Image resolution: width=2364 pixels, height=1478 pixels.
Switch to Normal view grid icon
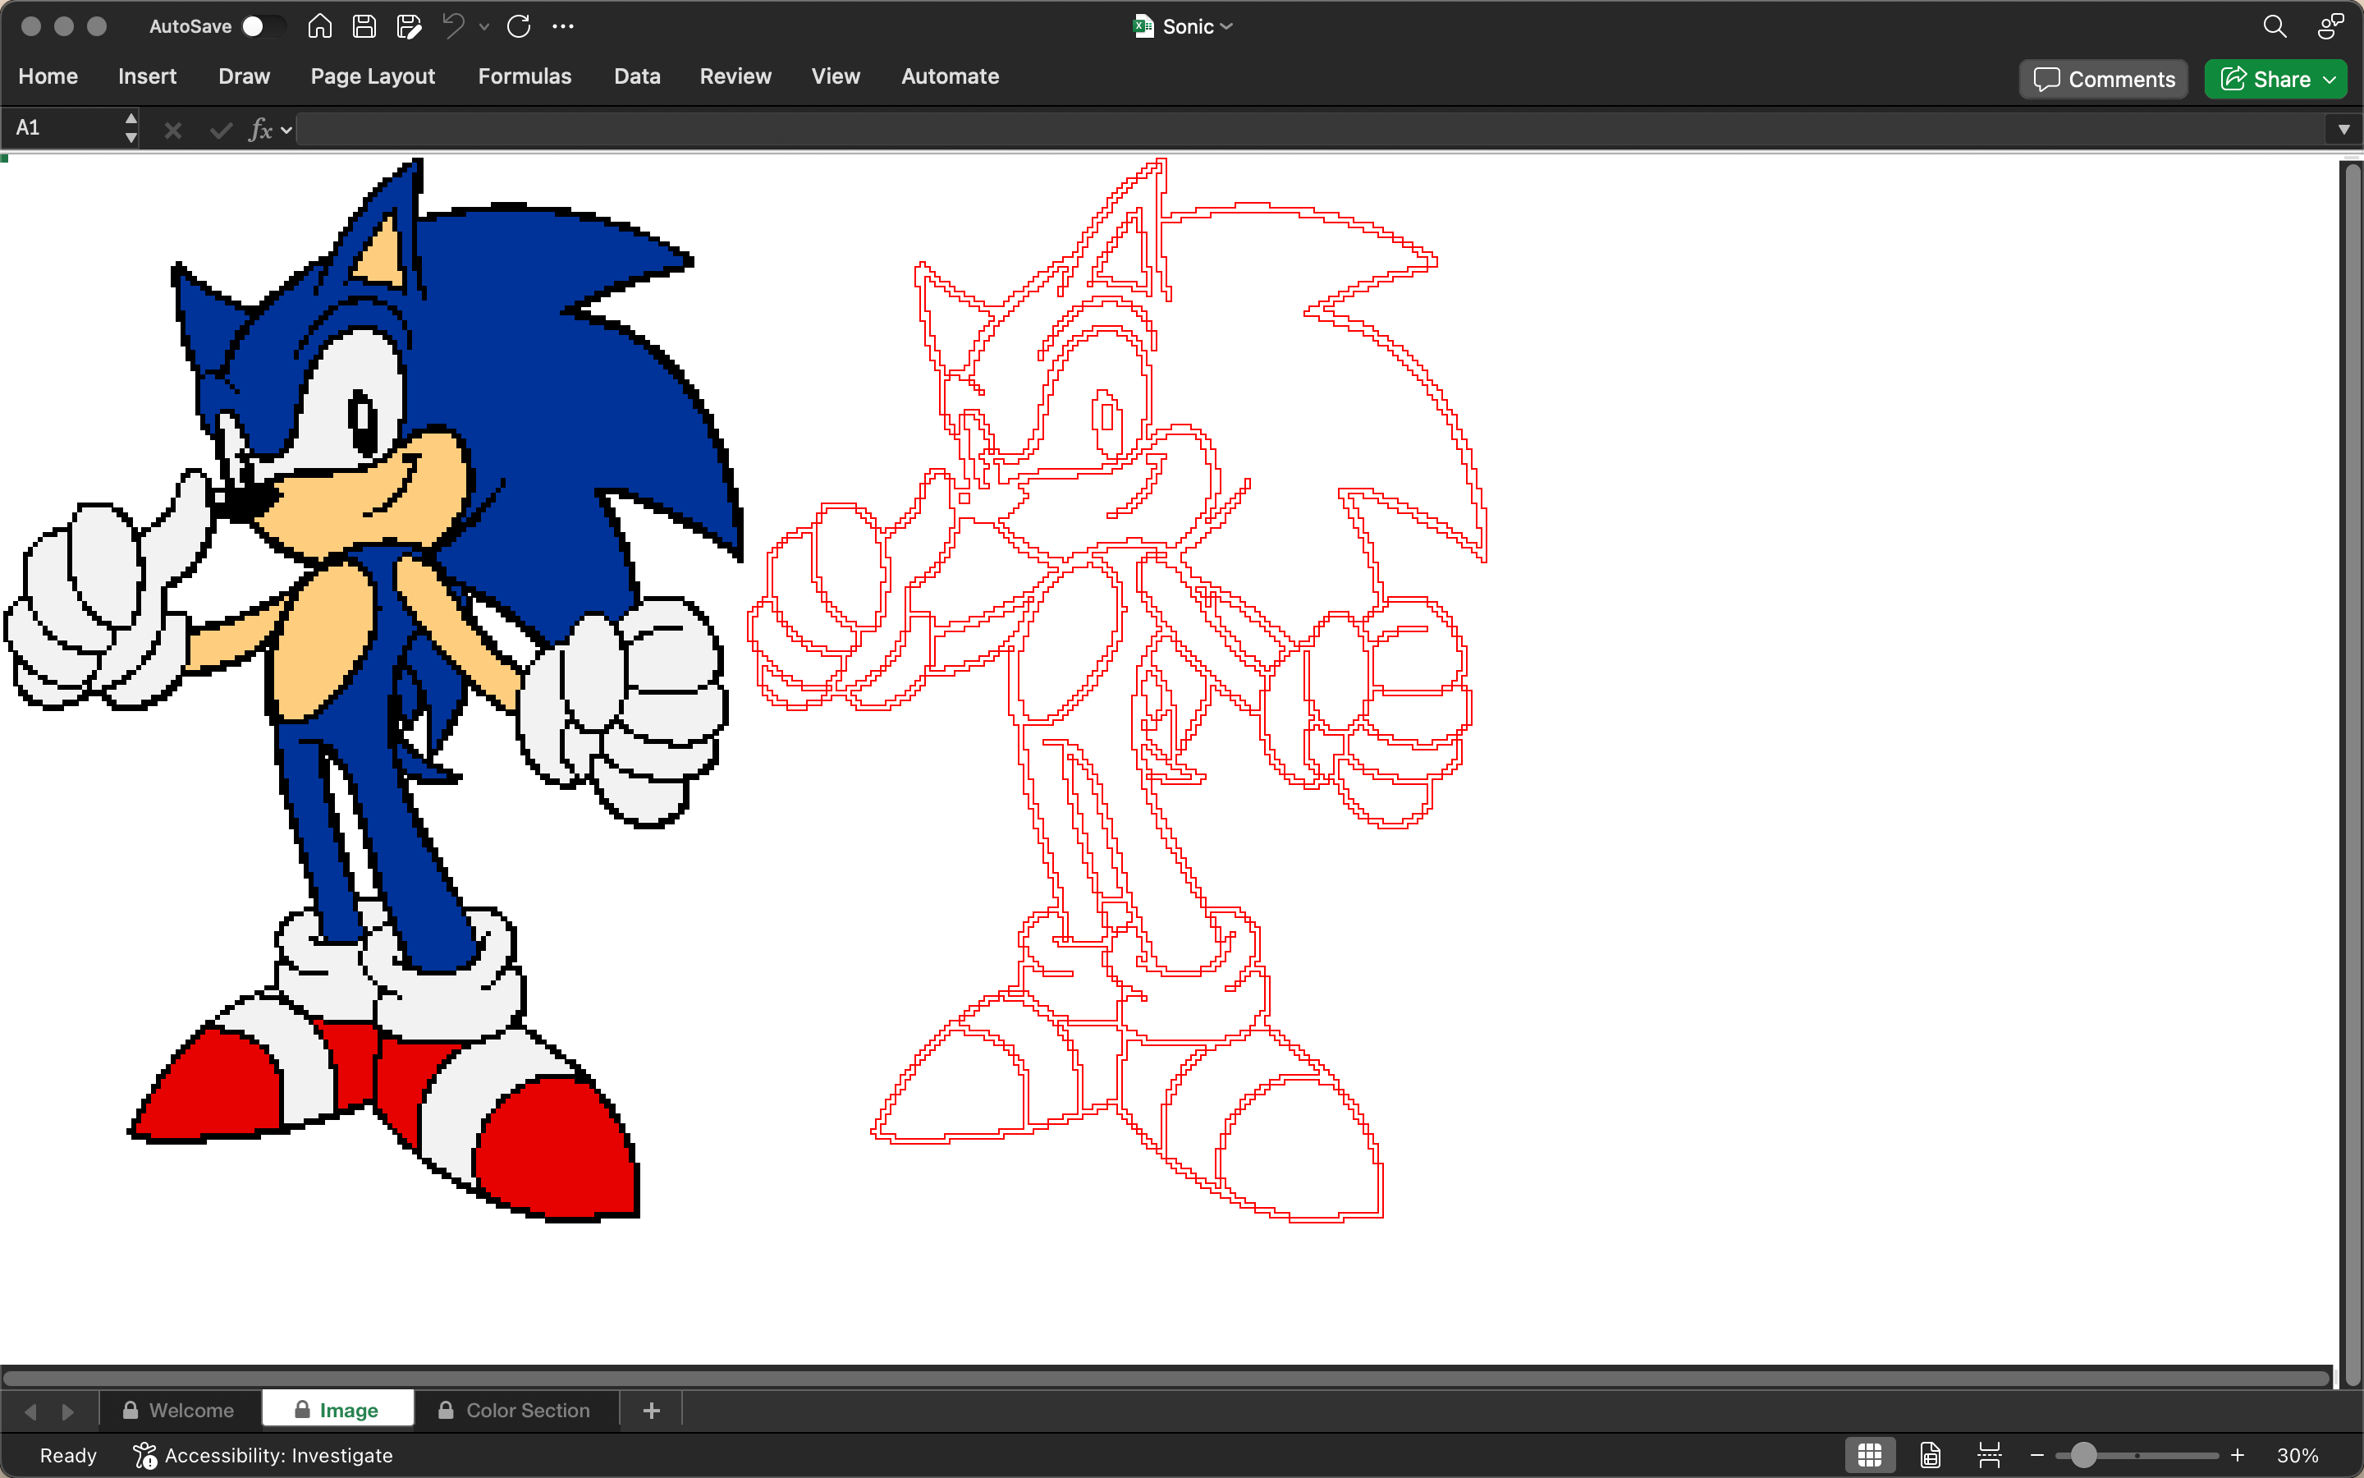(x=1870, y=1456)
